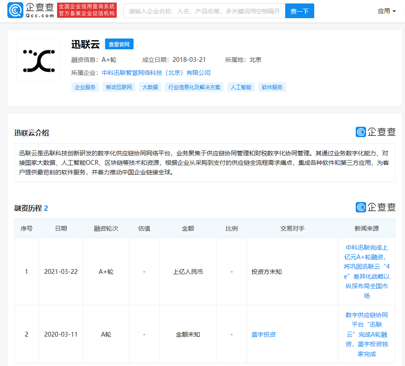405x366 pixels.
Task: Click the 日期 column header
Action: (x=61, y=228)
